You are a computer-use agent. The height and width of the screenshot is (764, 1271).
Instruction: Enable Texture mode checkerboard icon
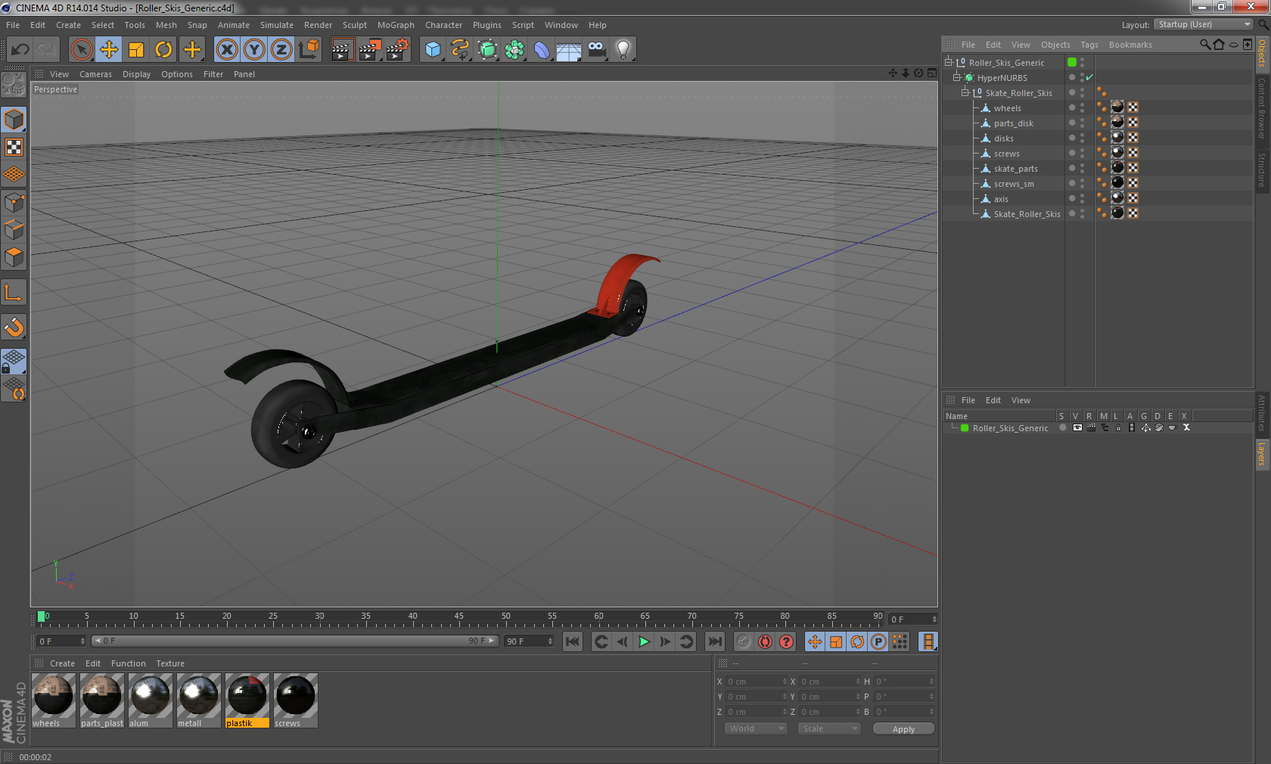(14, 148)
